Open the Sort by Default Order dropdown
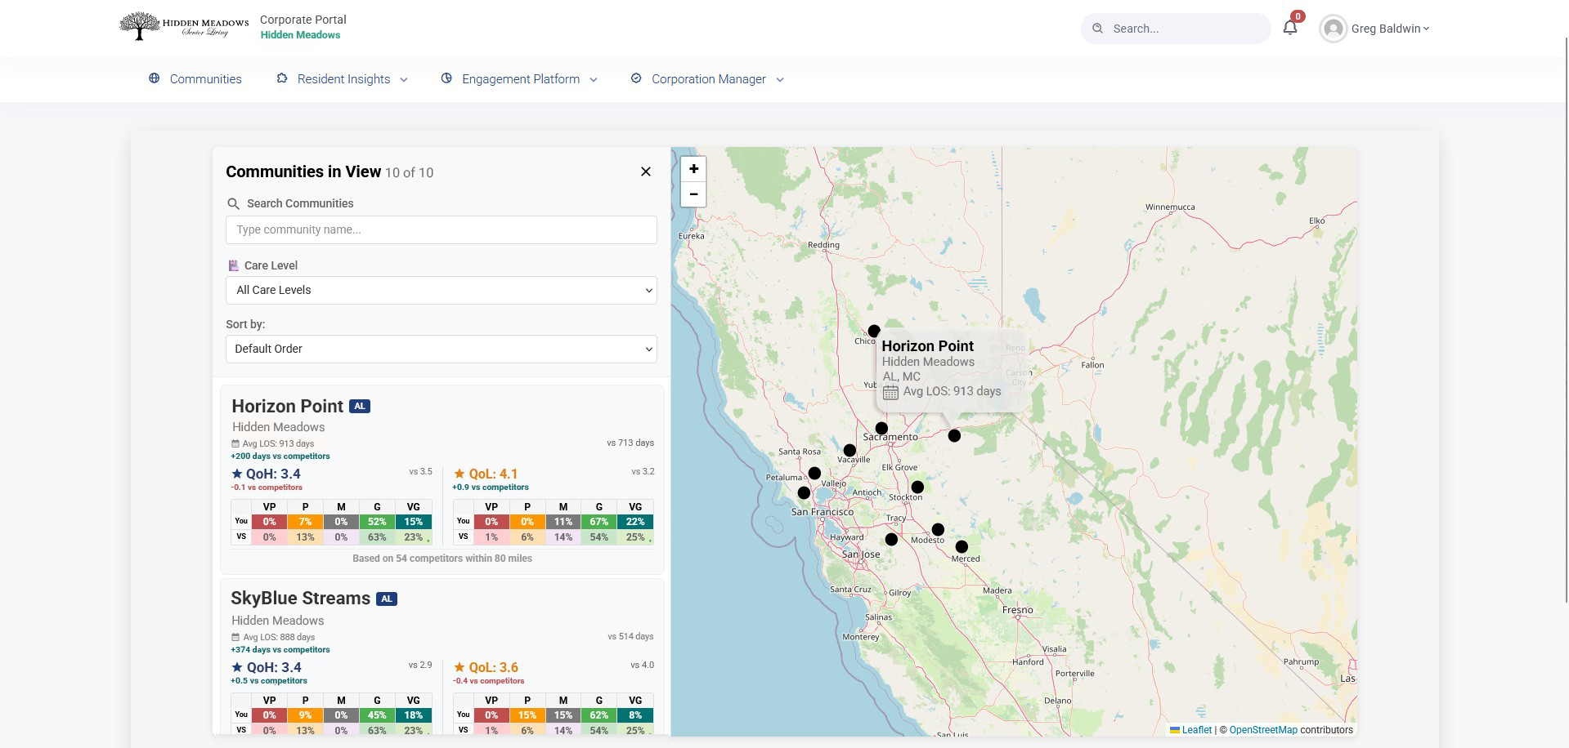Screen dimensions: 1569x748 [442, 349]
